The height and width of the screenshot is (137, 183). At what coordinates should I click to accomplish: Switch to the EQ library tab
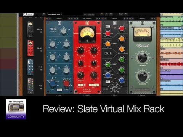36,18
